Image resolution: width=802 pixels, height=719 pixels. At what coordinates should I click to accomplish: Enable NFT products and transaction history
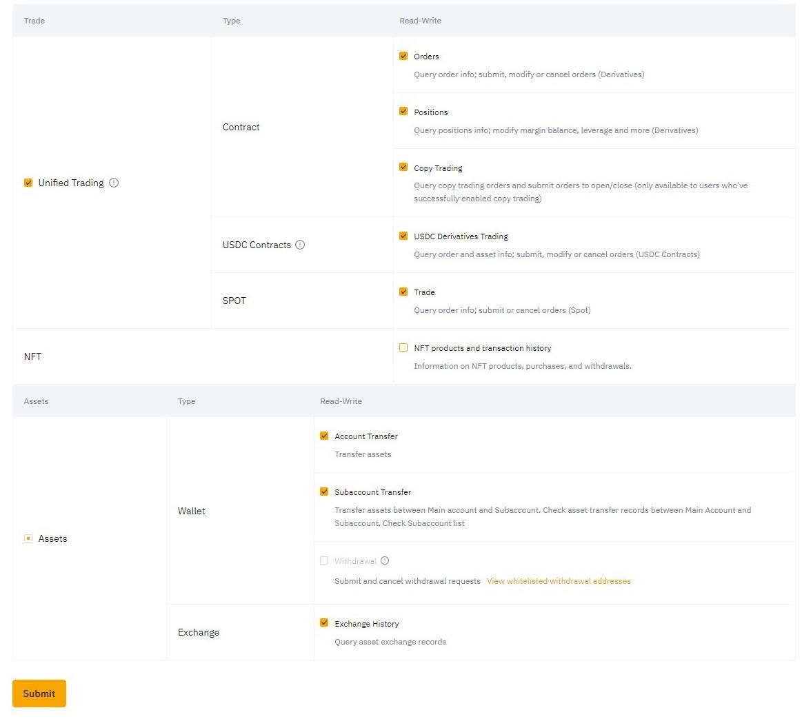coord(403,347)
